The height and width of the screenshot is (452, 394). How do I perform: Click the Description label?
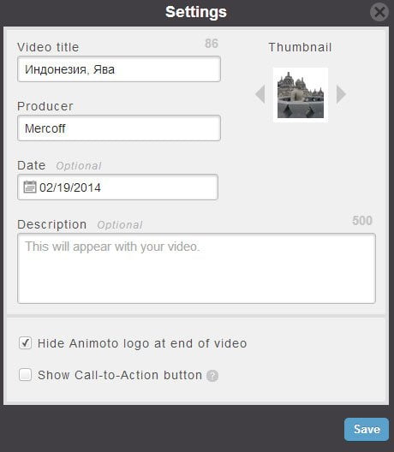pyautogui.click(x=52, y=224)
